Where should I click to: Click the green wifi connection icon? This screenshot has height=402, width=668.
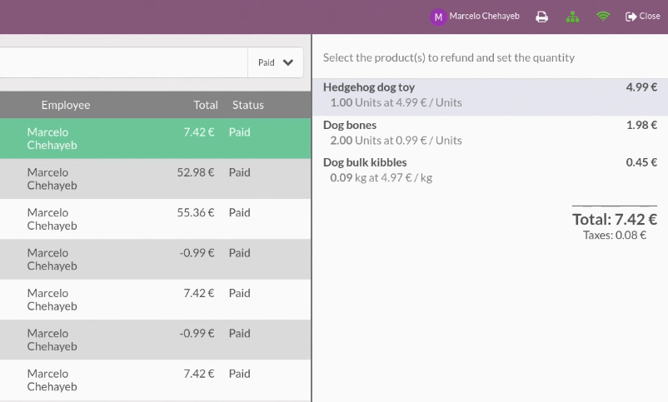point(603,17)
